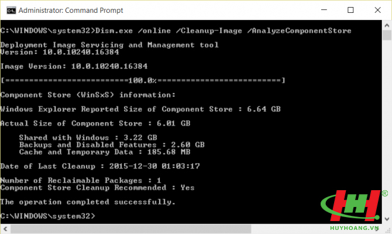The height and width of the screenshot is (234, 392).
Task: Click the horizontal scrollbar right arrow
Action: pos(377,229)
